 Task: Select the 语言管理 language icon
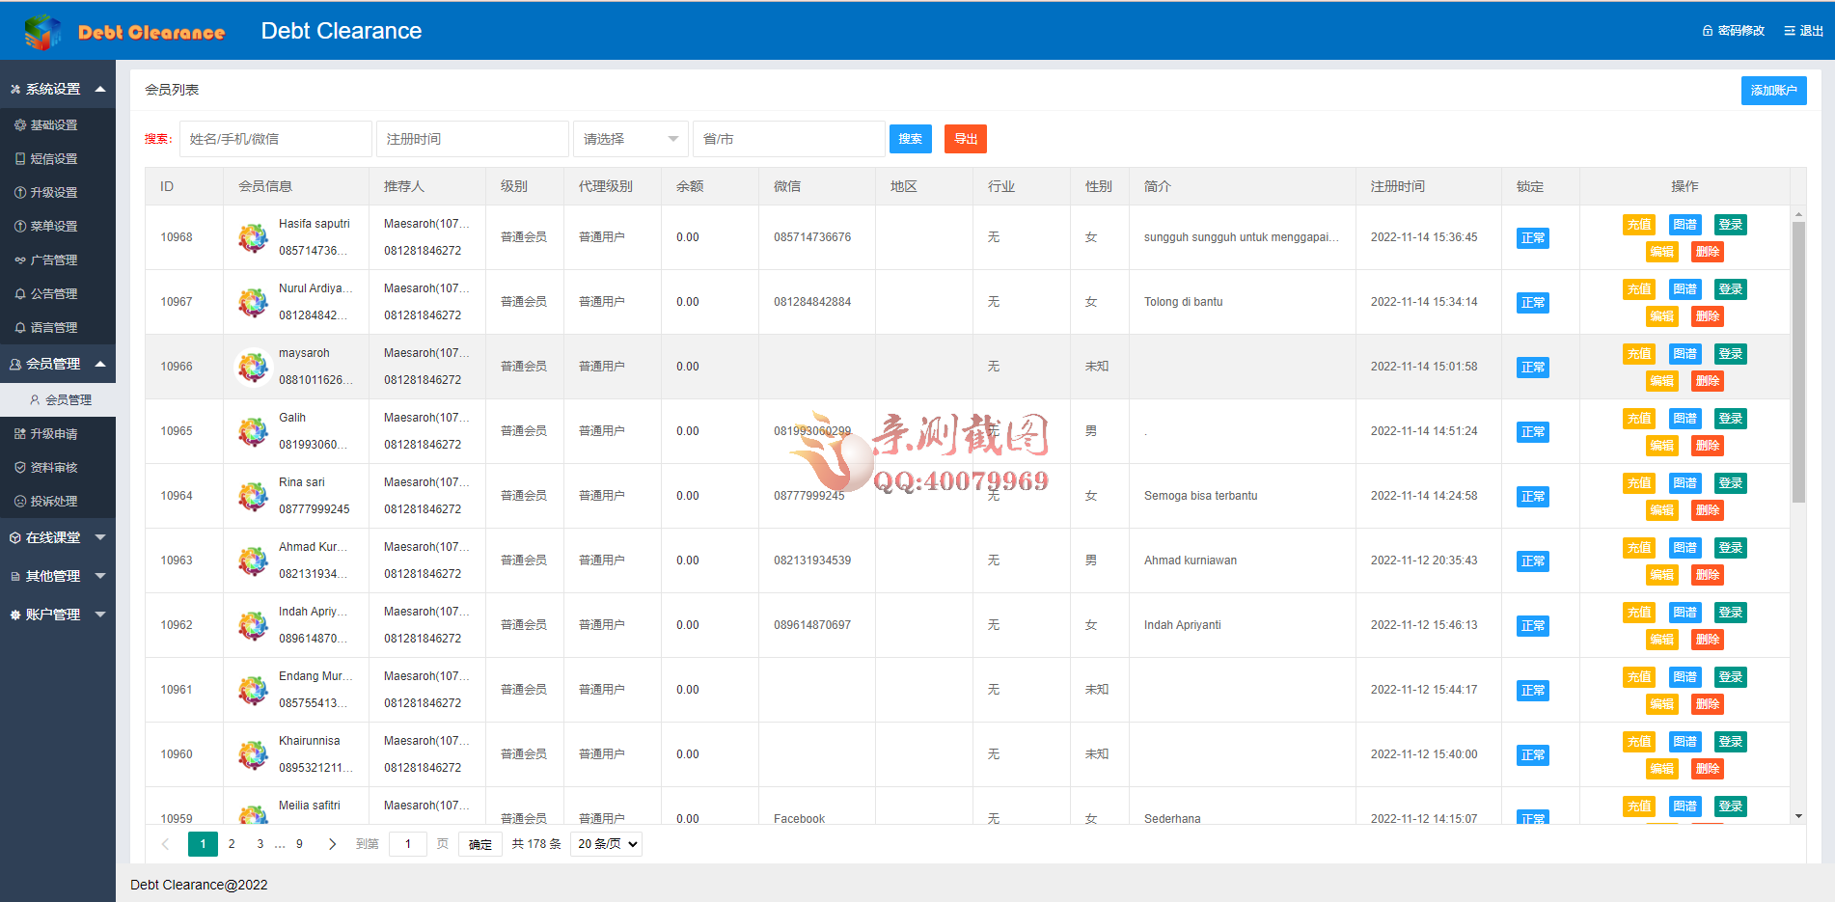[x=19, y=327]
